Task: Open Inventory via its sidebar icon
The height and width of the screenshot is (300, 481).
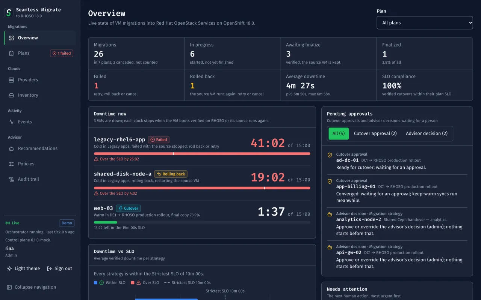Action: click(x=11, y=95)
